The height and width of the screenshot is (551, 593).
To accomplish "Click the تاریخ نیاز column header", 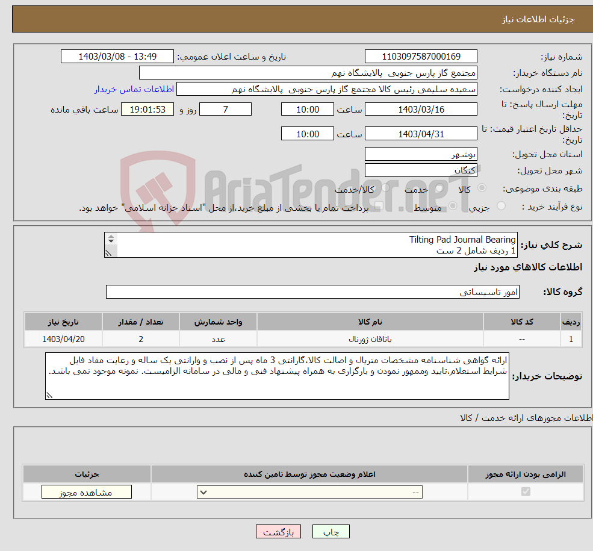I will tap(63, 322).
